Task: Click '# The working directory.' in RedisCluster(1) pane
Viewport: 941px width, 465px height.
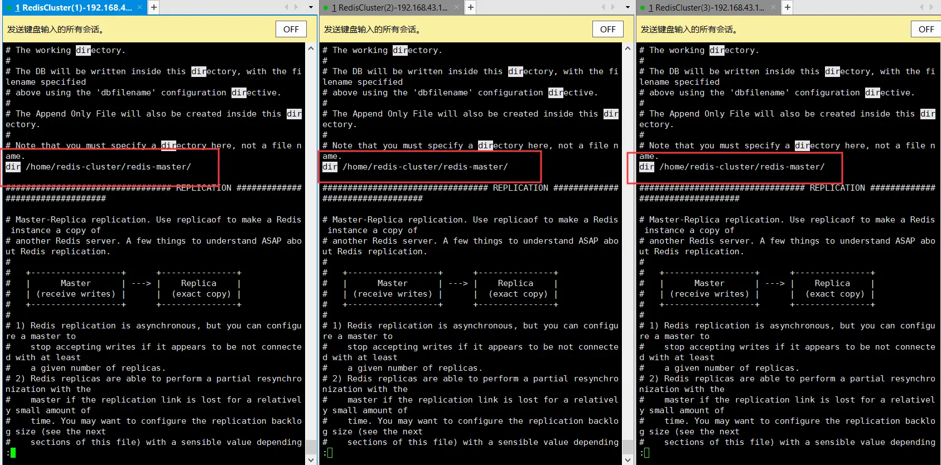Action: 65,50
